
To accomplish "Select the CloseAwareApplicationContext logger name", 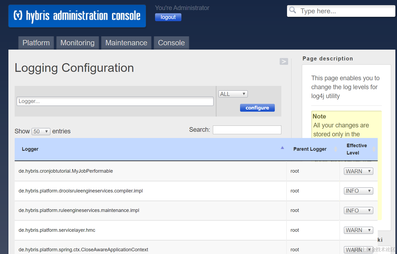I will point(83,250).
